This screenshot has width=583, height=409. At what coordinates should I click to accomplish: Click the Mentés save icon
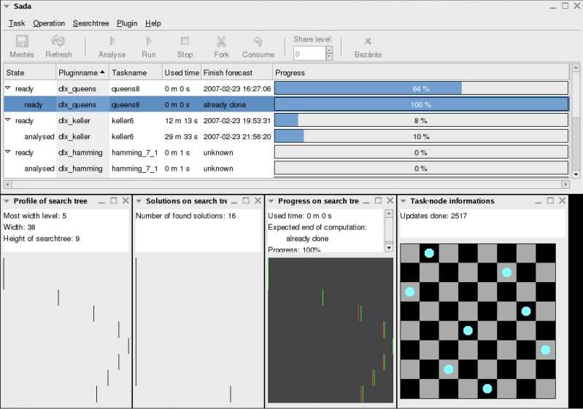click(22, 42)
